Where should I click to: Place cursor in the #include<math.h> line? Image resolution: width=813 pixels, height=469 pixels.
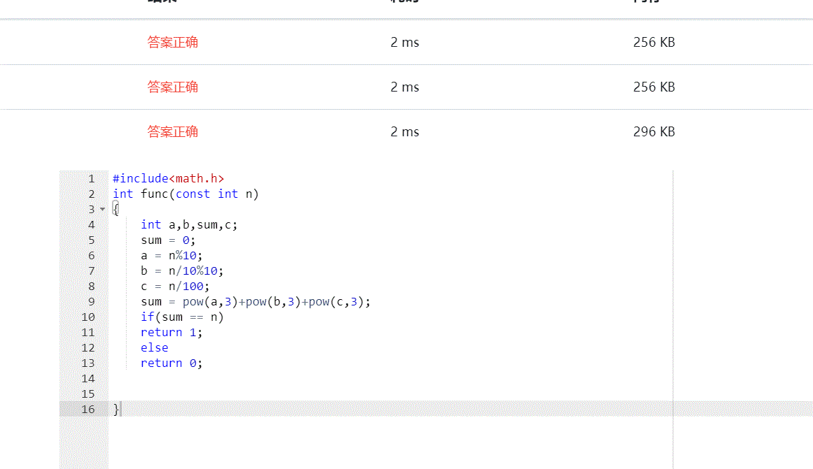(168, 179)
